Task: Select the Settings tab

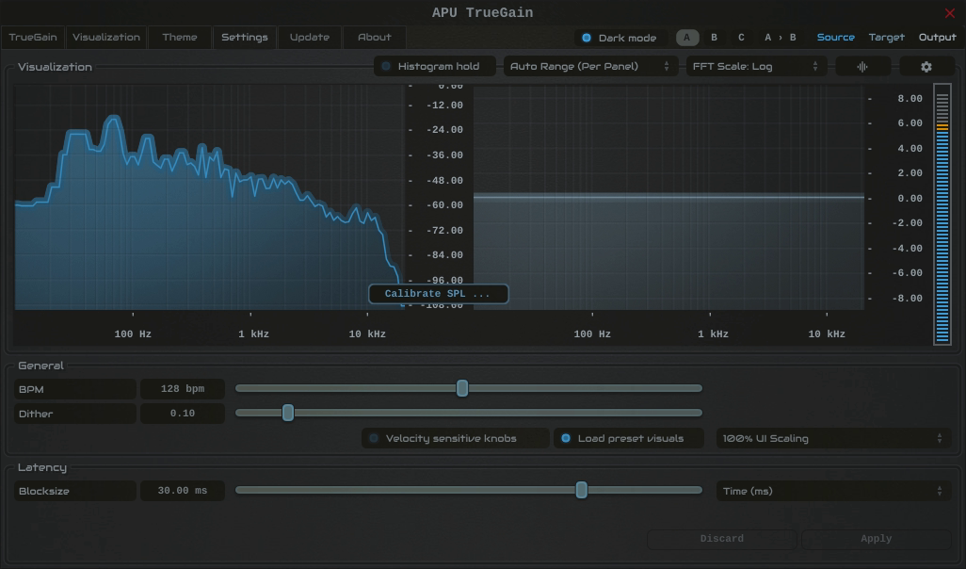Action: point(245,38)
